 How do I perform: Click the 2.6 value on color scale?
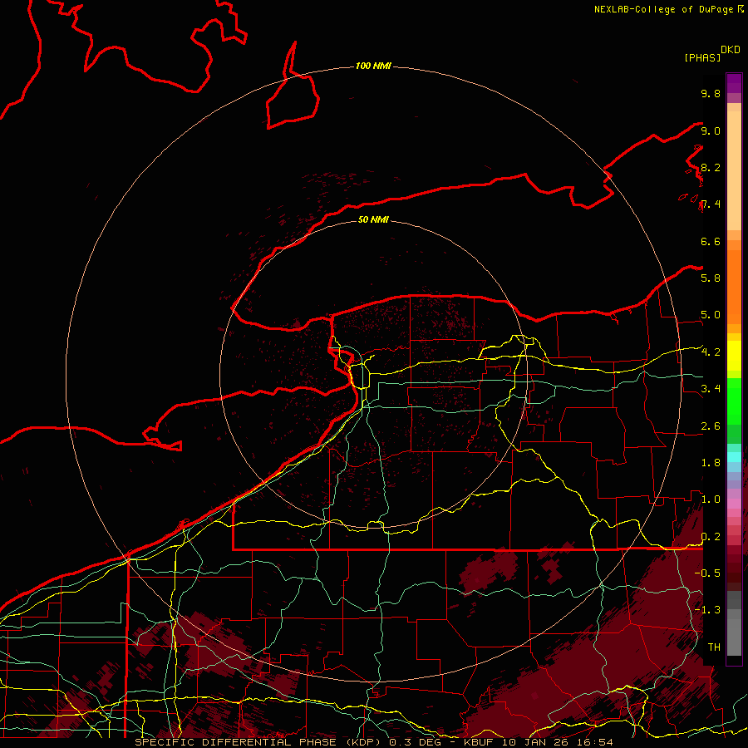(711, 426)
